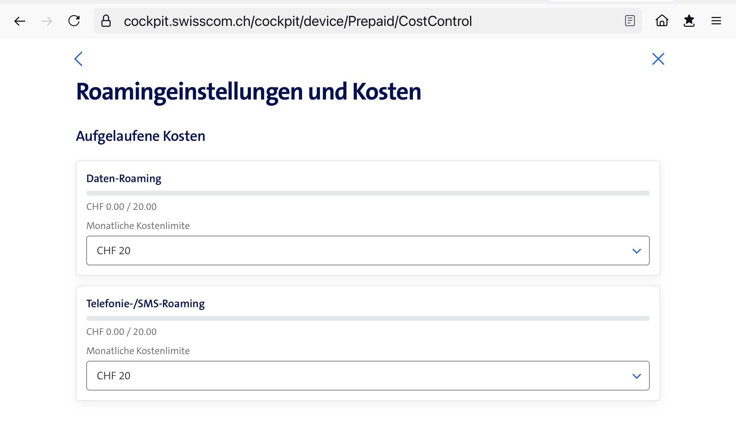Click the Aufgelaufene Kosten section heading
This screenshot has width=736, height=432.
pyautogui.click(x=141, y=136)
